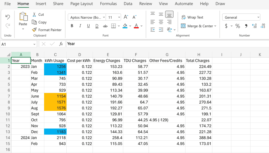
Task: Apply Comma Style number formatting
Action: pos(246,26)
